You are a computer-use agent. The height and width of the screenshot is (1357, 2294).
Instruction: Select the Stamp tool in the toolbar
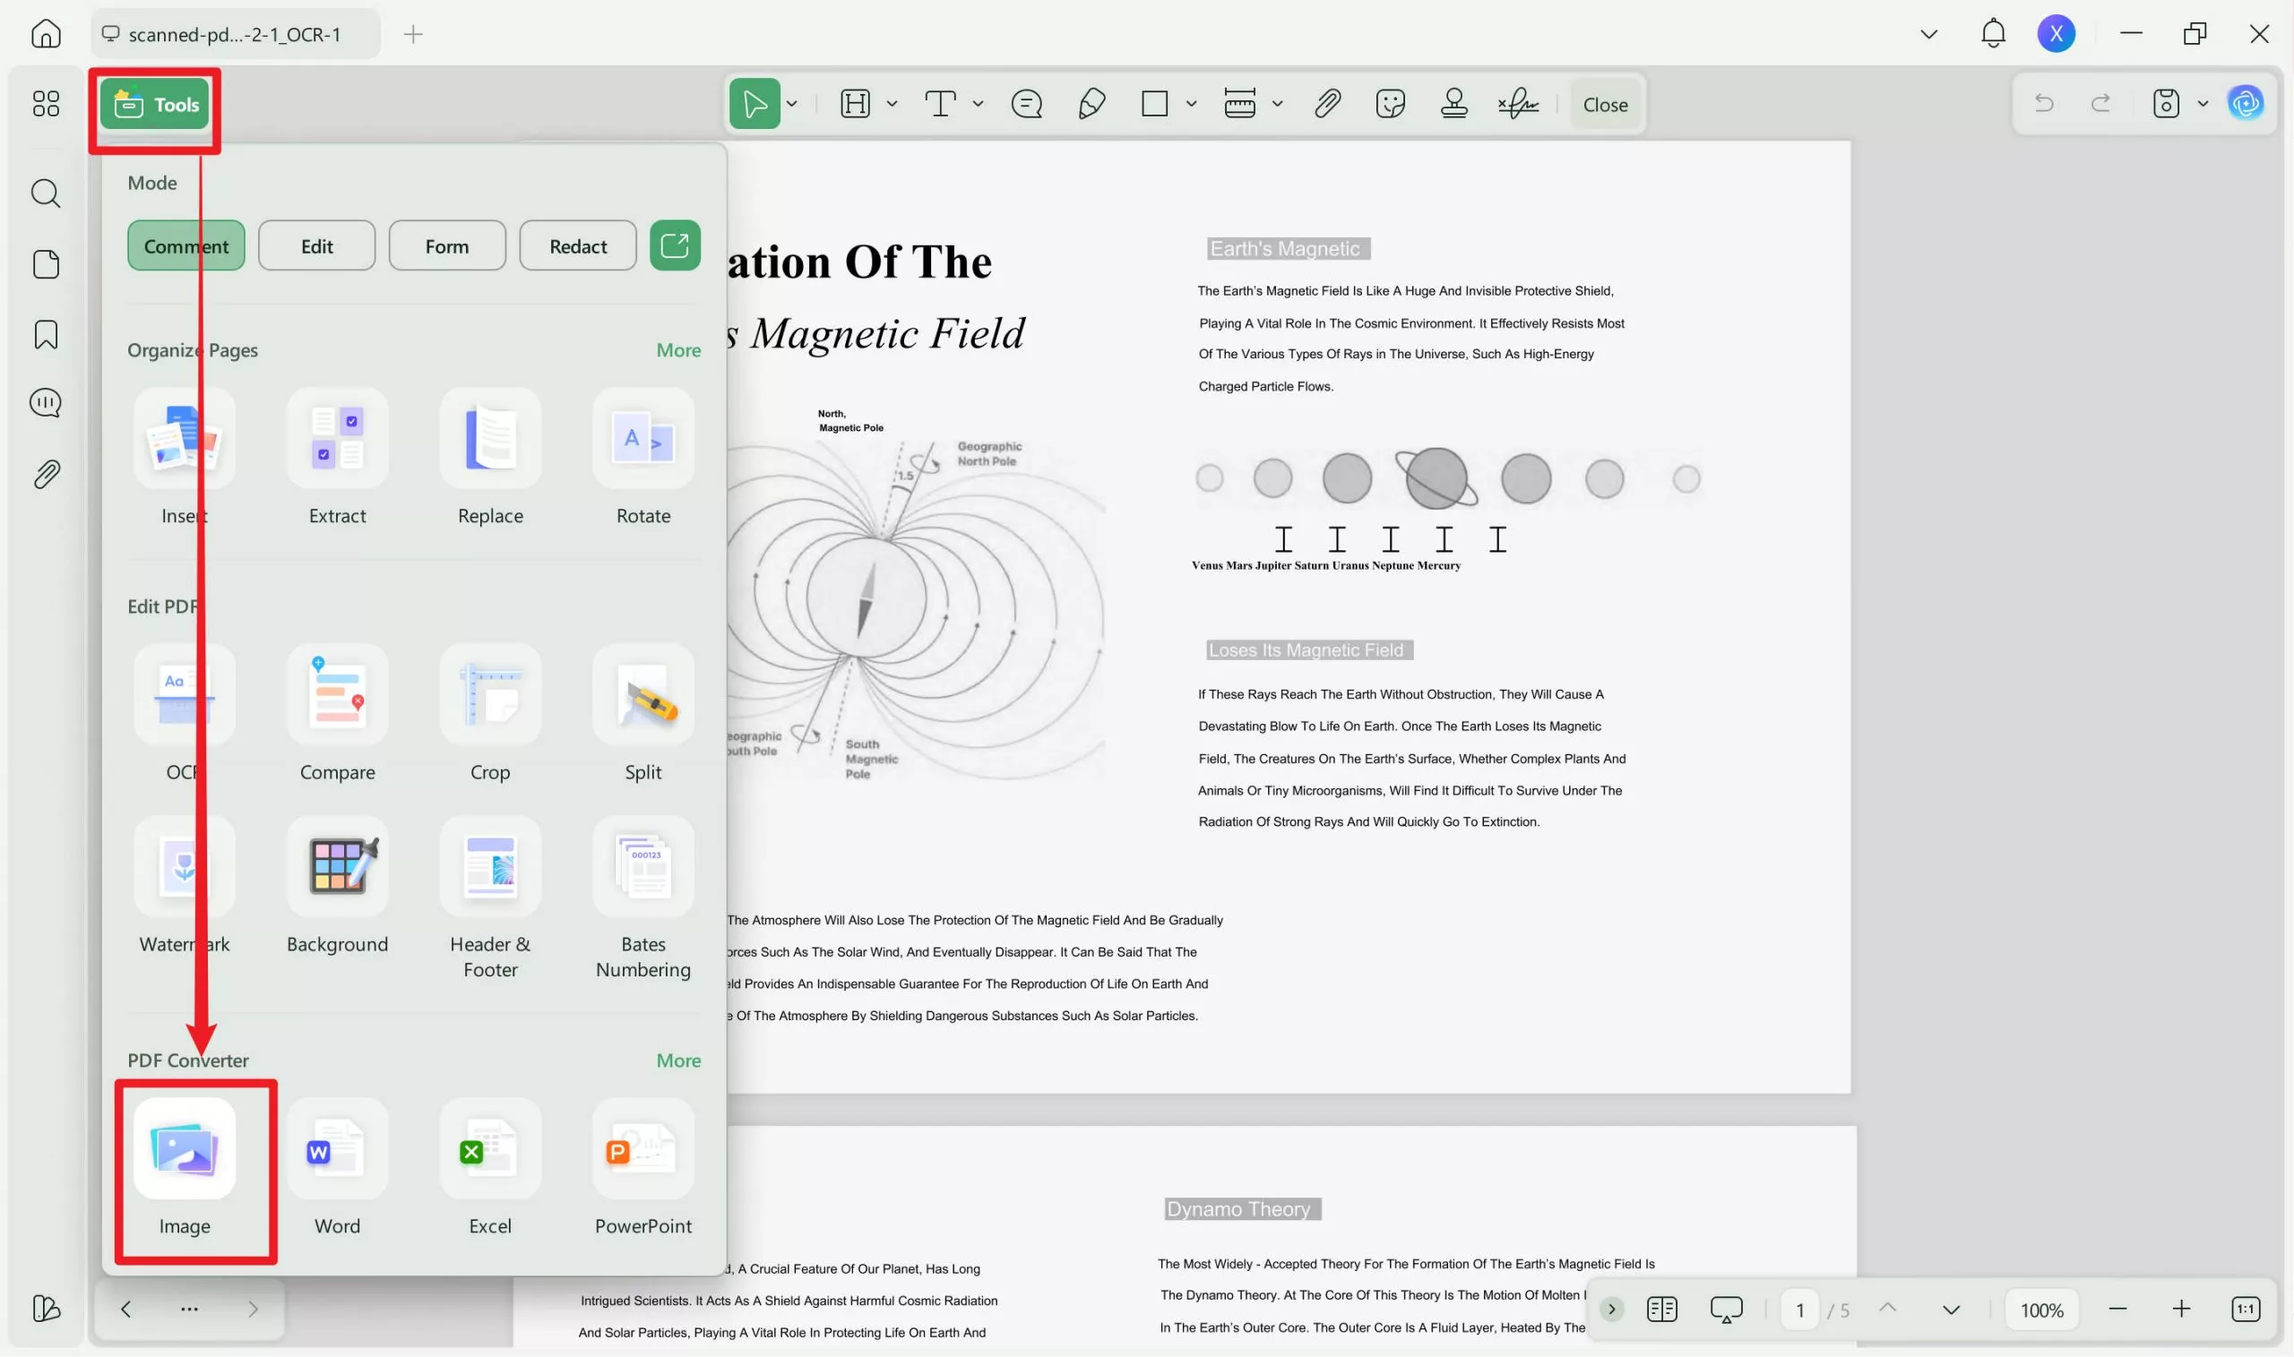1453,103
